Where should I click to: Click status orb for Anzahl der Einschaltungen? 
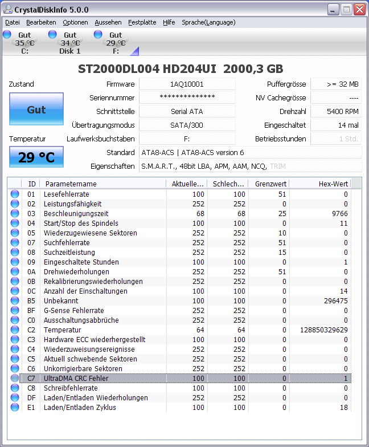(x=15, y=291)
